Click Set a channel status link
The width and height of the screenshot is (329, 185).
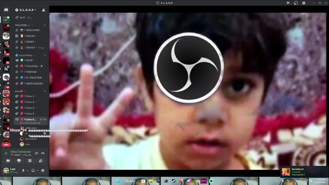[x=30, y=123]
